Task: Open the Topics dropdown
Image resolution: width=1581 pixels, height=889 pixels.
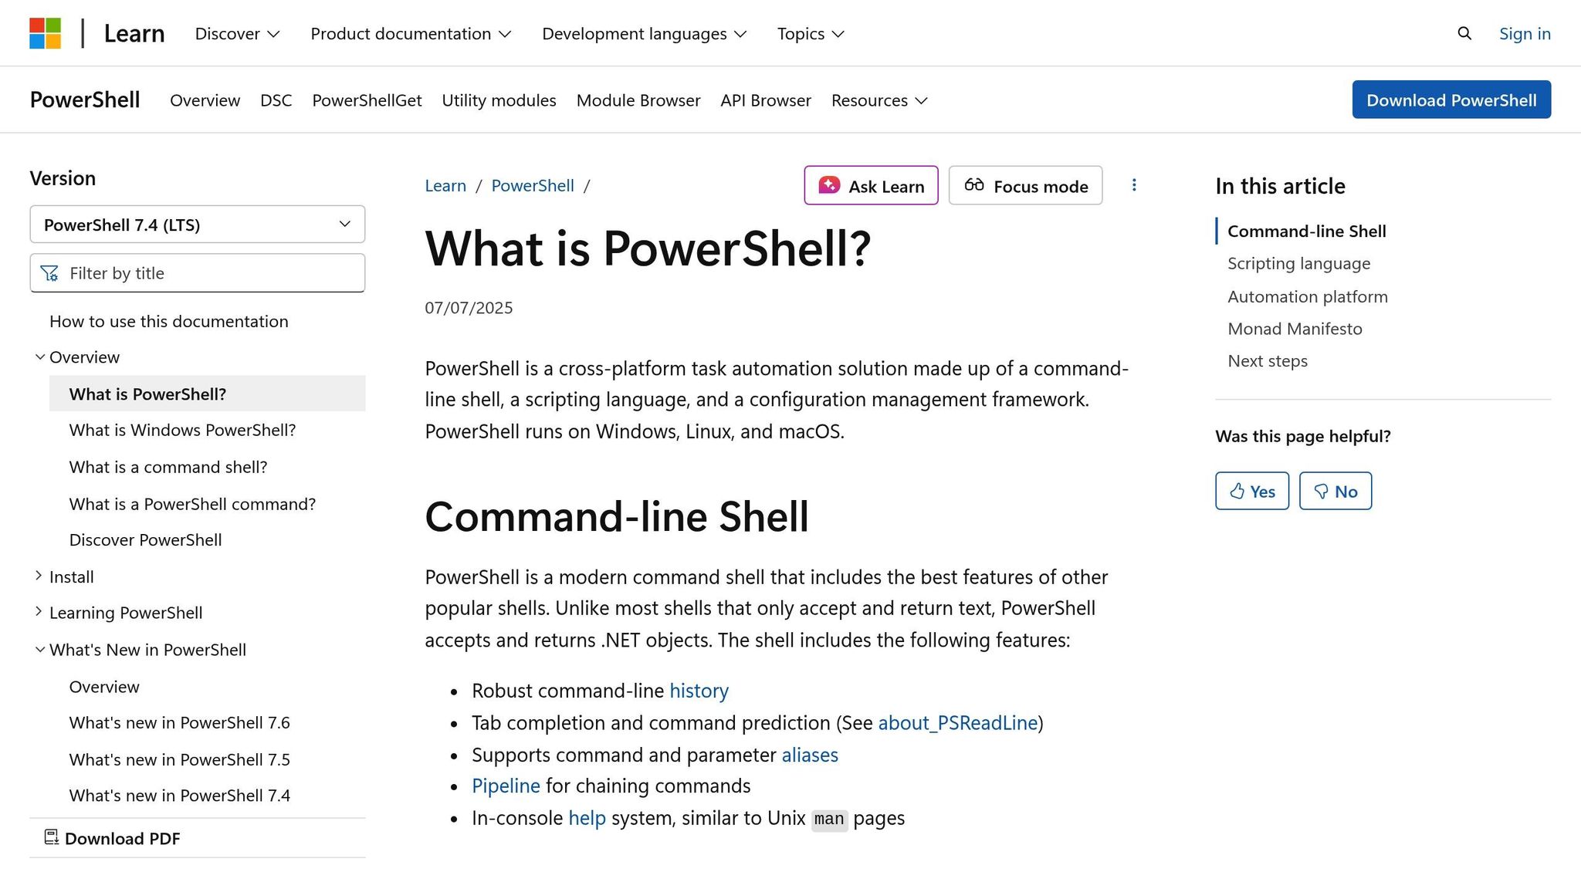Action: click(810, 33)
